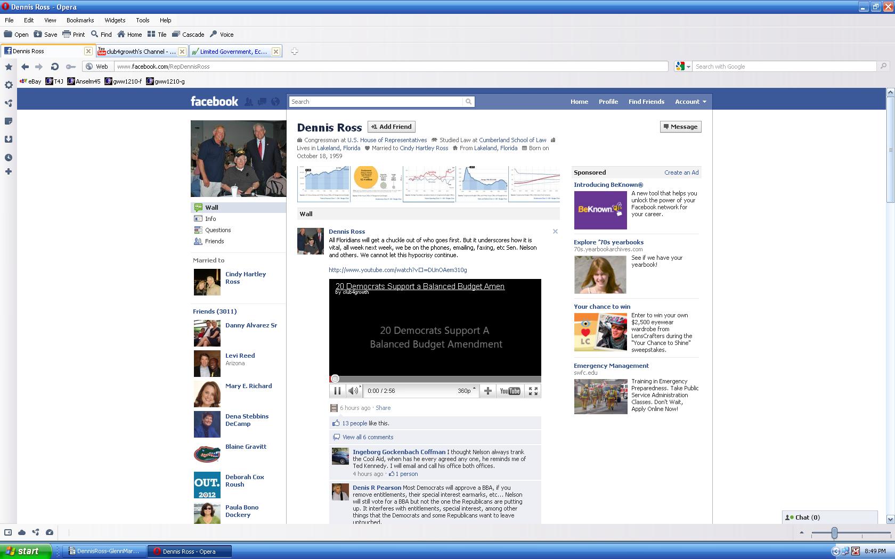
Task: Click the add panel plus icon
Action: pyautogui.click(x=9, y=171)
